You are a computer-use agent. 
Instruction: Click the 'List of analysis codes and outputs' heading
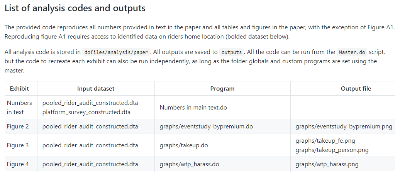75,8
